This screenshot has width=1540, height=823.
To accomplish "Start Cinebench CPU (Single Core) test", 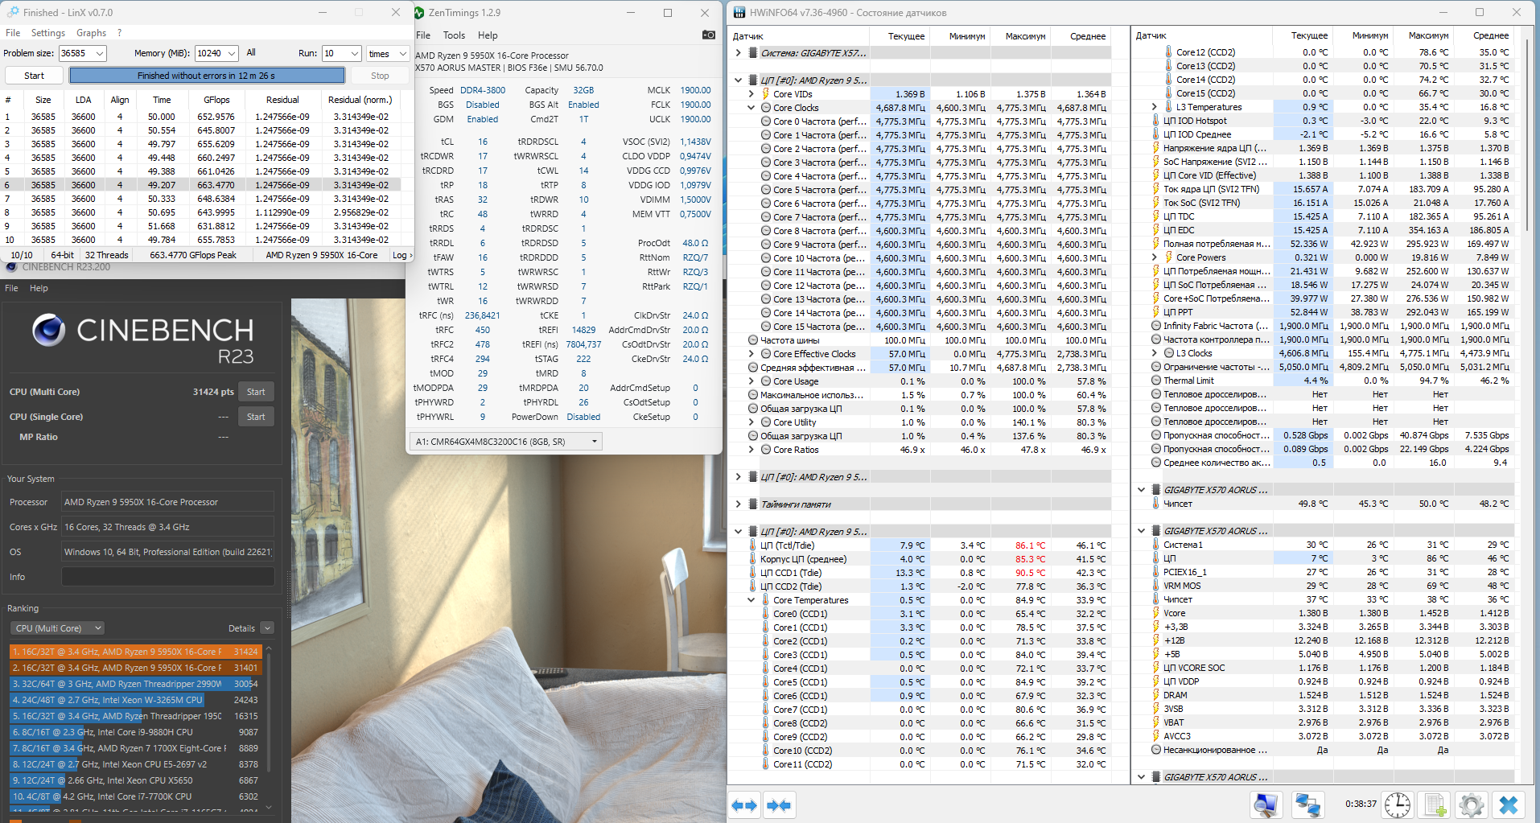I will point(256,417).
